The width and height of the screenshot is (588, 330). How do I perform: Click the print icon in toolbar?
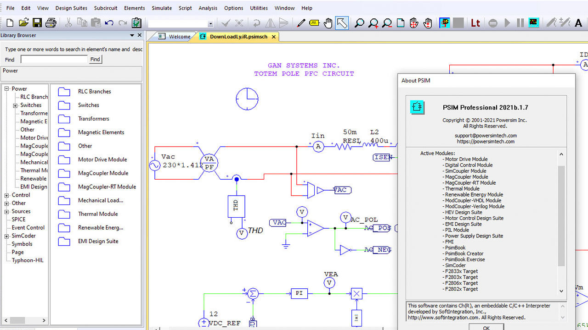(x=51, y=23)
